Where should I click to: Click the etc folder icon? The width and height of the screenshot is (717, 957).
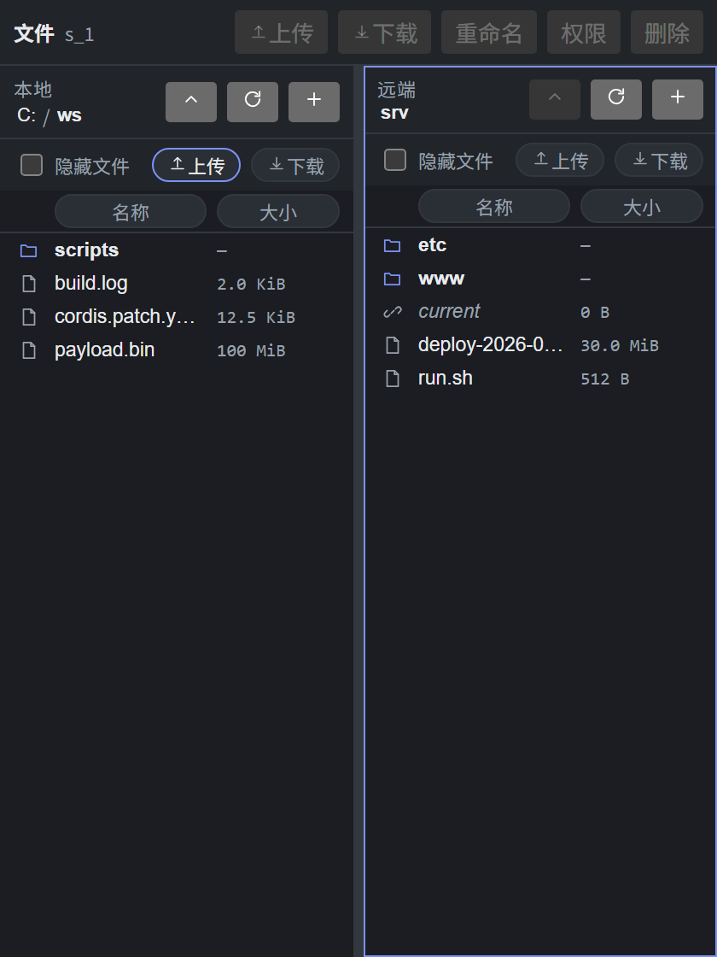click(x=392, y=245)
